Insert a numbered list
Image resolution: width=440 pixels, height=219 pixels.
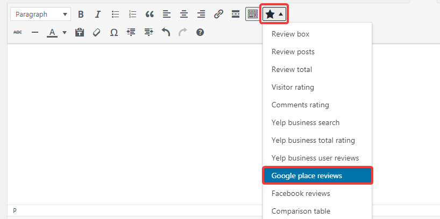click(x=132, y=14)
